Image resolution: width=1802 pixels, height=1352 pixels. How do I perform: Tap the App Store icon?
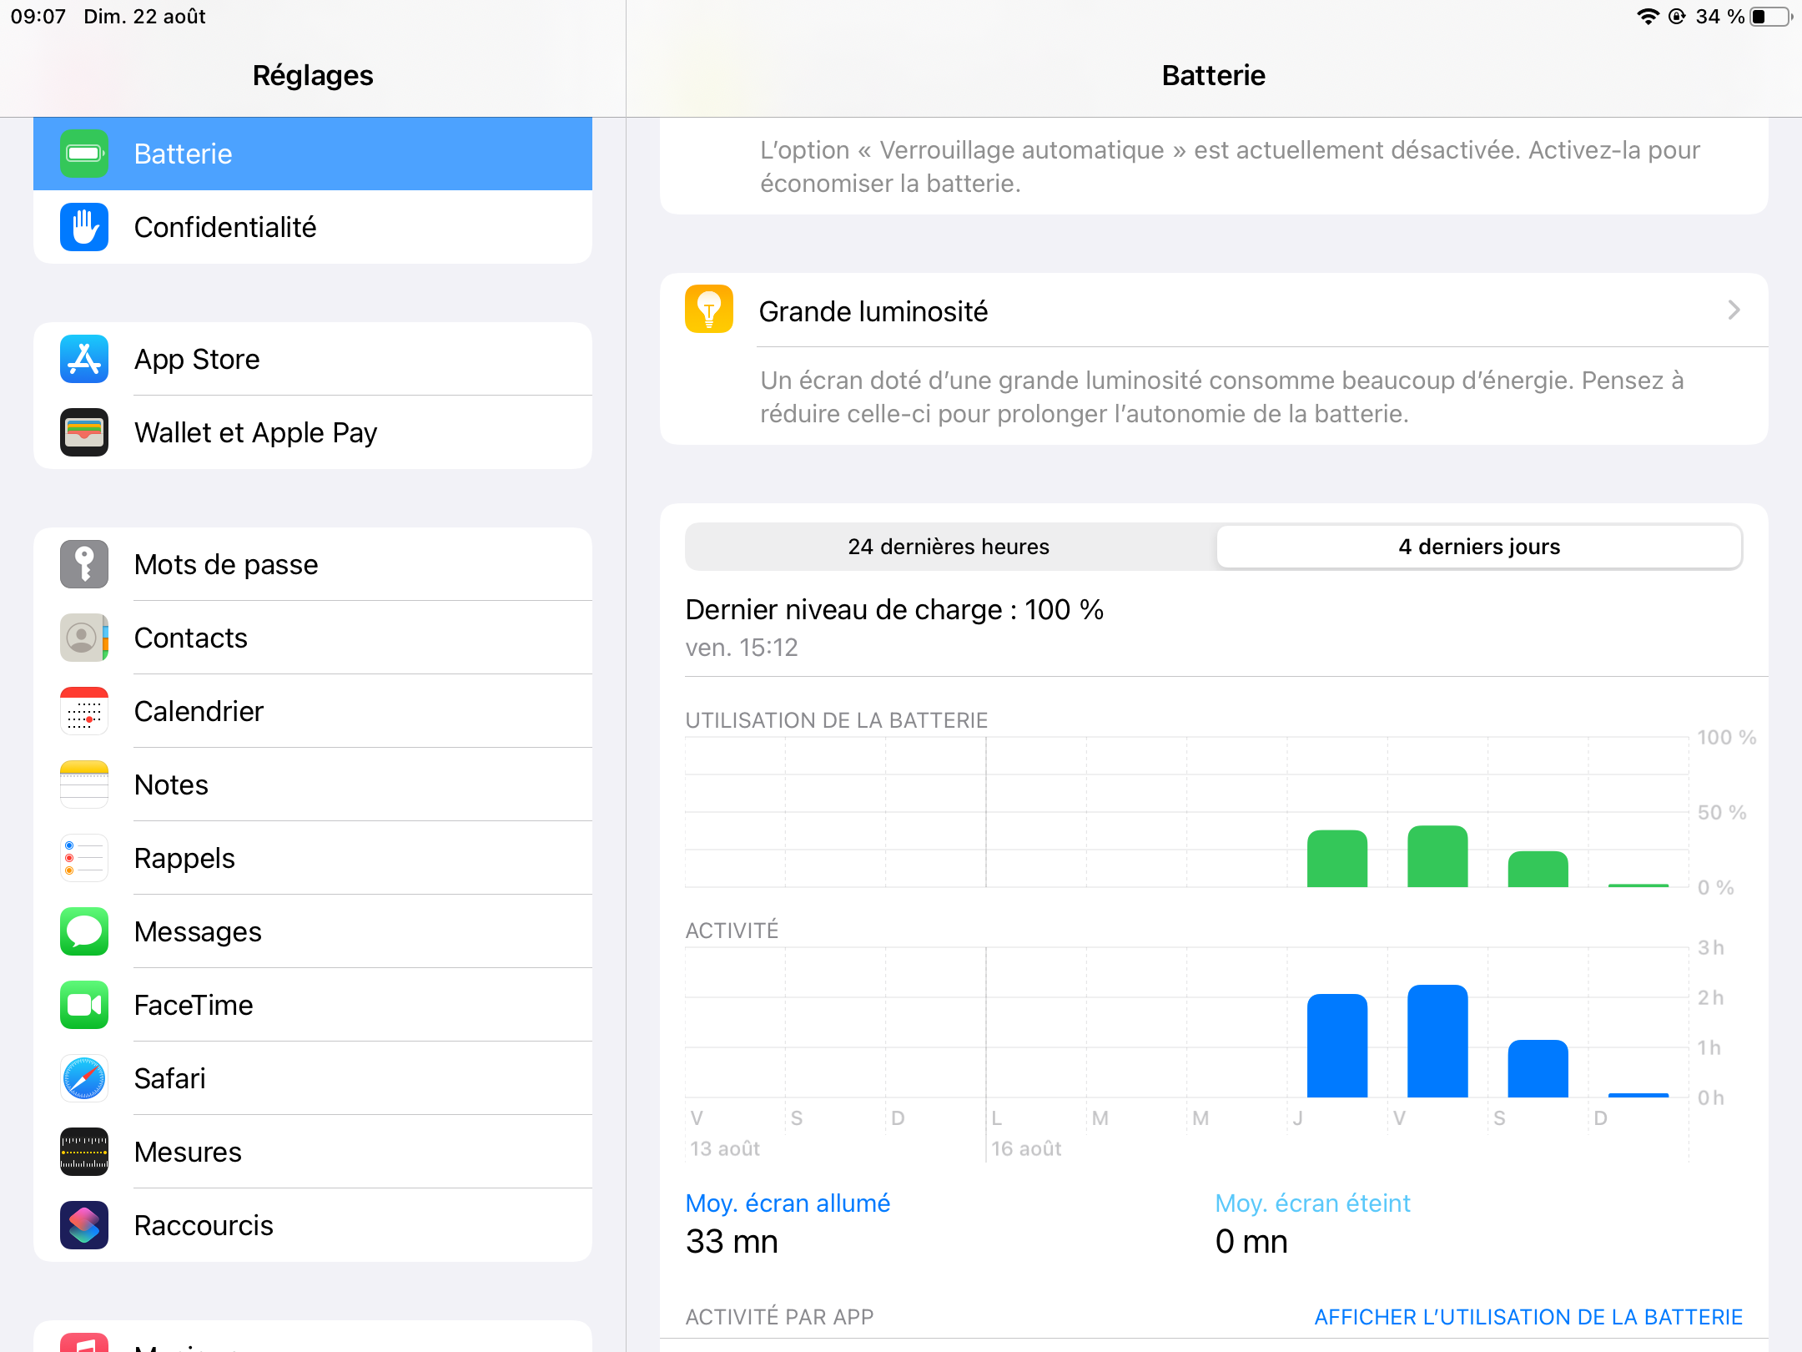tap(84, 359)
